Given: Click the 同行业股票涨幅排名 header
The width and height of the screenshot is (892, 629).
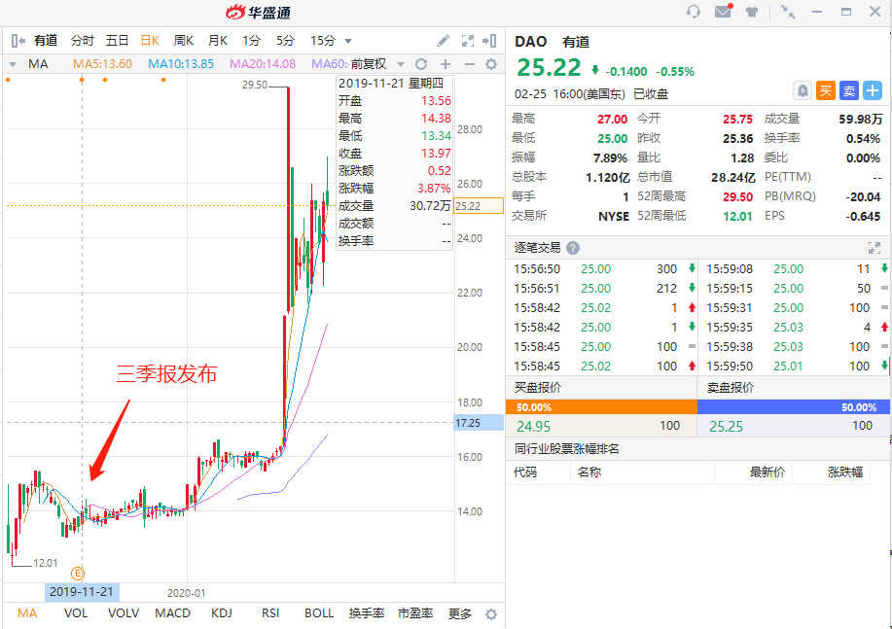Looking at the screenshot, I should tap(566, 449).
